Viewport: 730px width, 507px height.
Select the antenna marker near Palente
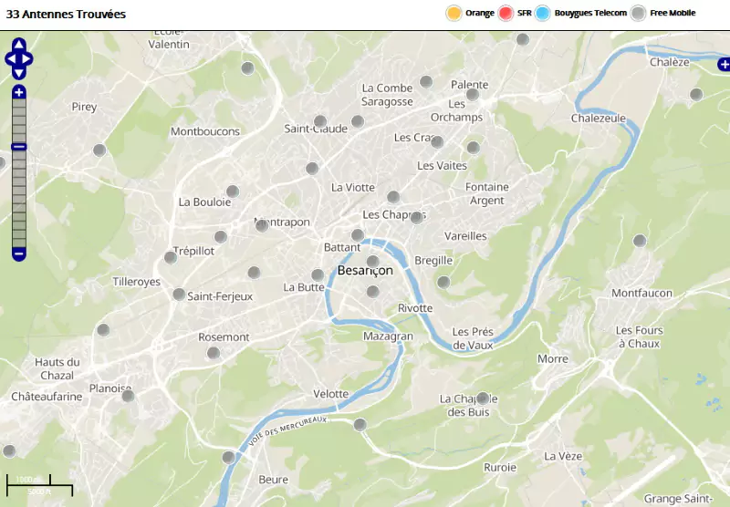point(473,94)
